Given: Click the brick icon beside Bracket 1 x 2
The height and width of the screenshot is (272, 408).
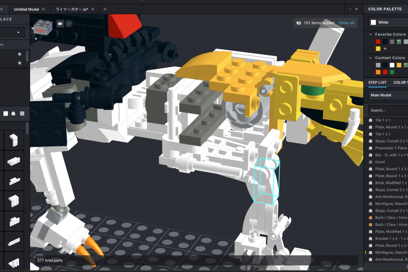Looking at the screenshot, I should click(371, 238).
